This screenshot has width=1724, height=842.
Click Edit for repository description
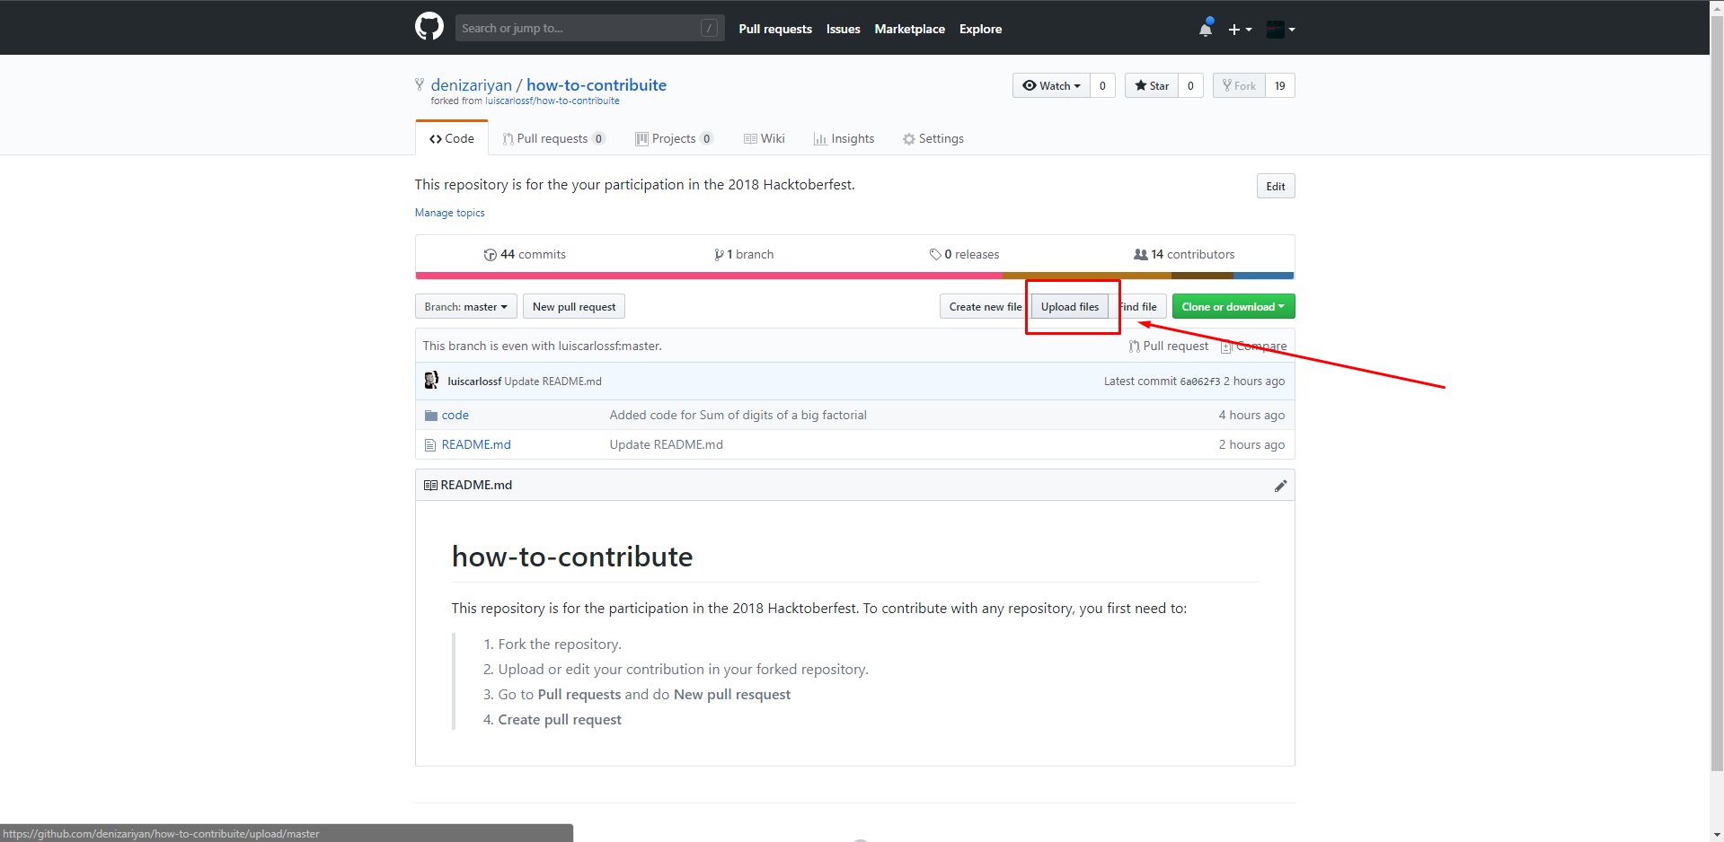[x=1276, y=186]
